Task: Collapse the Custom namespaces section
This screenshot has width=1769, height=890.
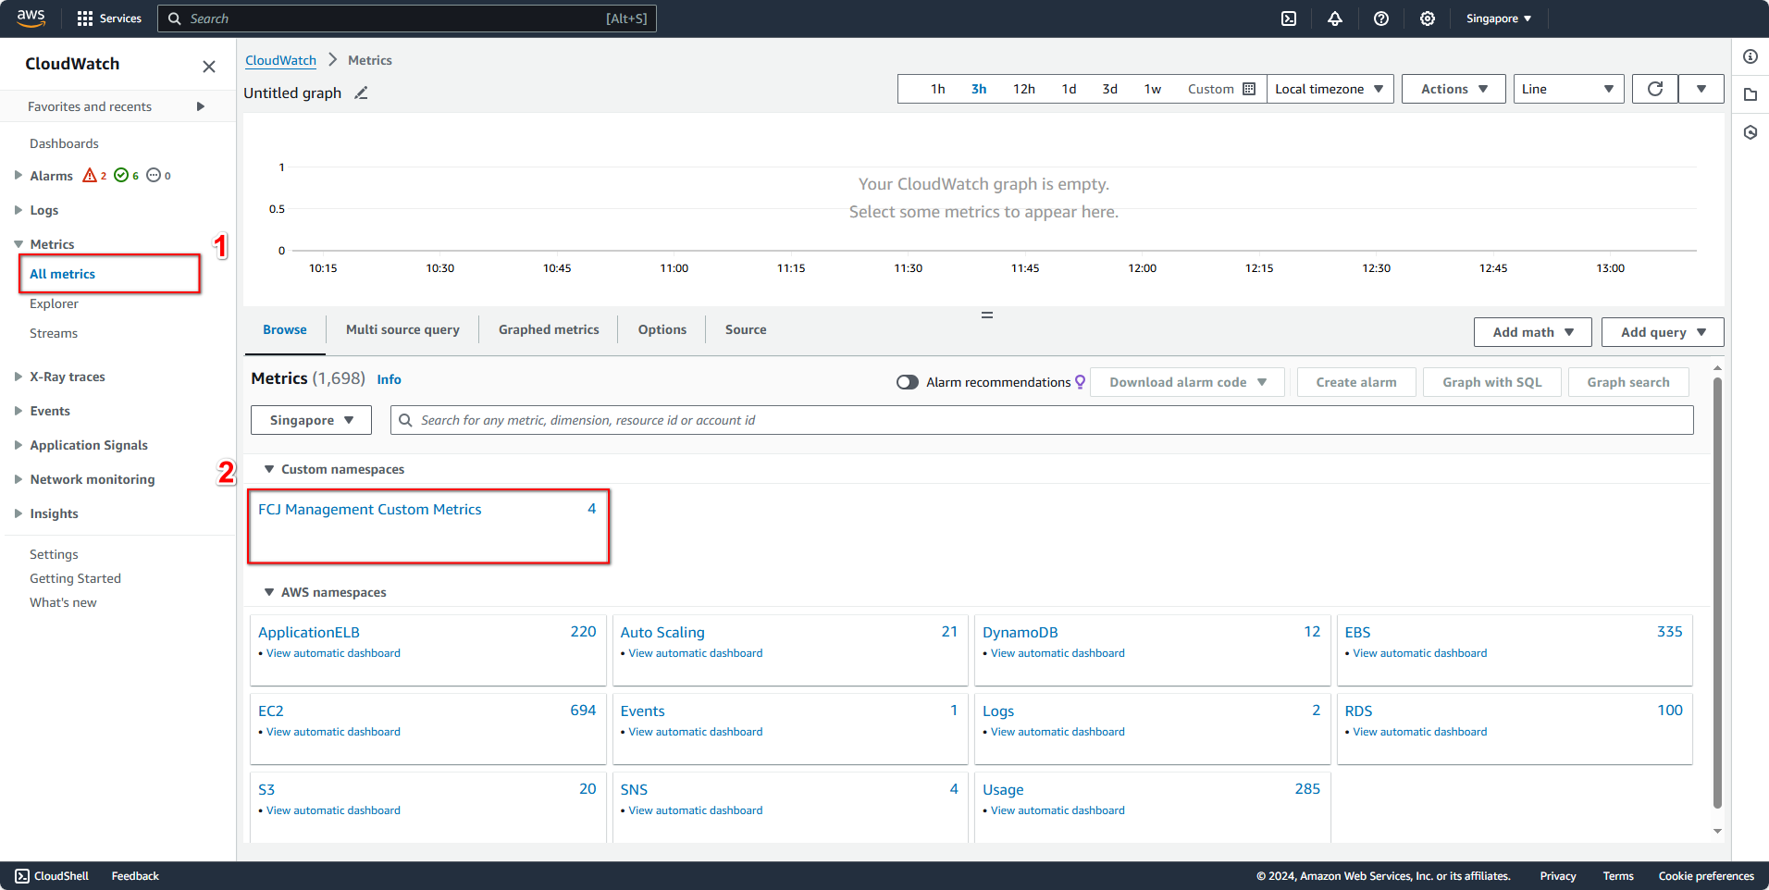Action: [269, 469]
